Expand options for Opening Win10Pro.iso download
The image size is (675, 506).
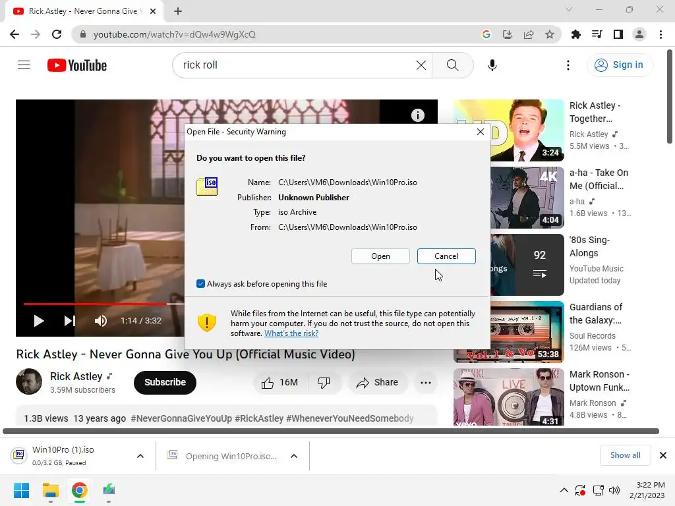294,456
